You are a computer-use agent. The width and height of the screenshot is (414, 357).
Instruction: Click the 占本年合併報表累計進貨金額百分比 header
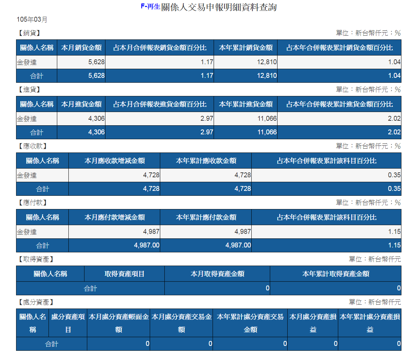[x=340, y=104]
